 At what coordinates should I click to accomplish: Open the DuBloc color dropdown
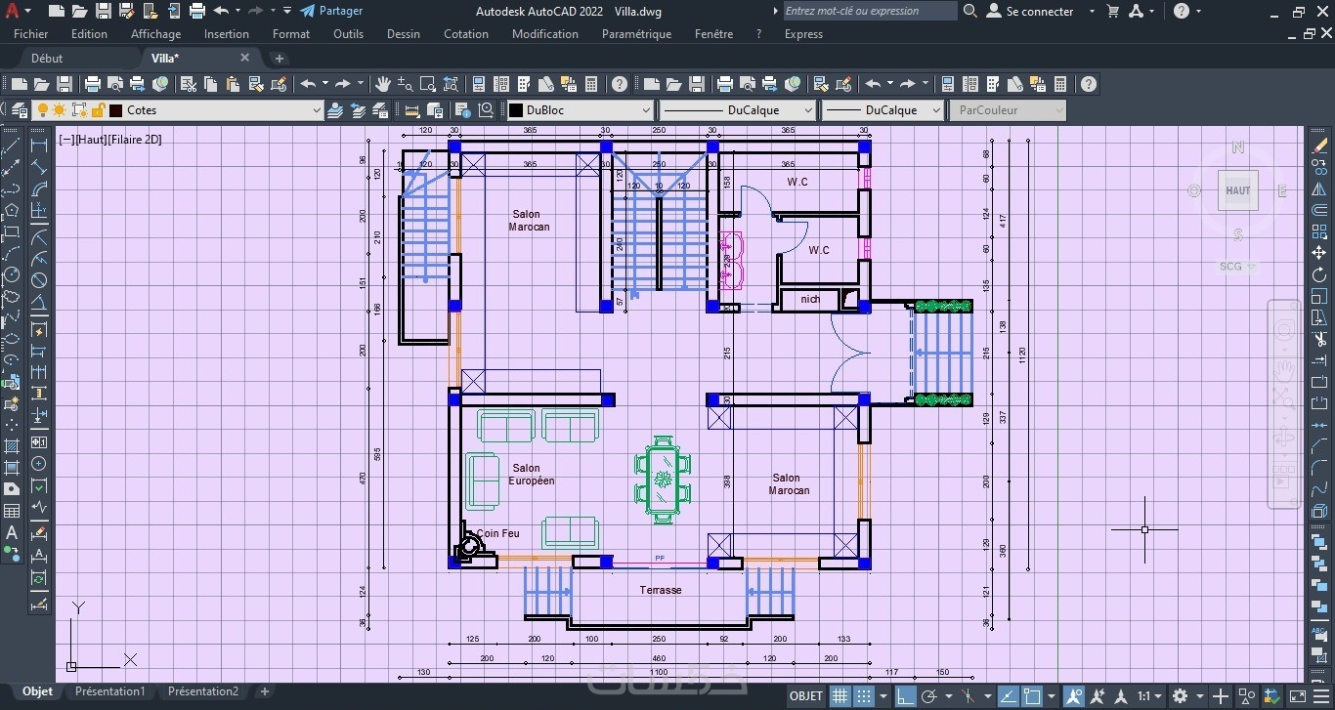coord(646,110)
